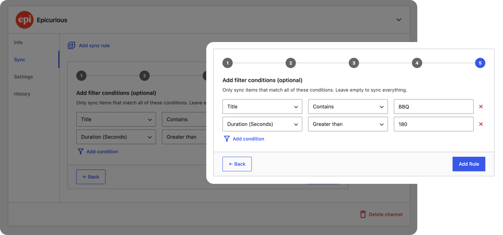The width and height of the screenshot is (503, 235).
Task: Select active step 5 in foreground stepper
Action: pos(480,63)
